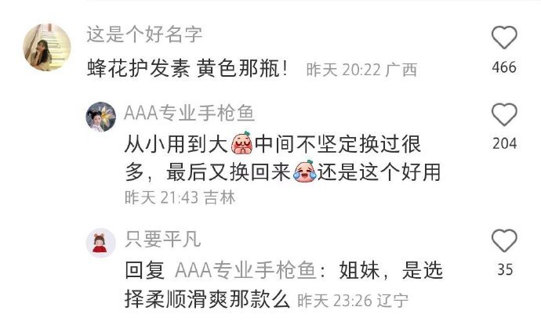Tap the mentioned AAA专业手枪鱼 in the reply text
This screenshot has height=332, width=541.
pos(245,270)
